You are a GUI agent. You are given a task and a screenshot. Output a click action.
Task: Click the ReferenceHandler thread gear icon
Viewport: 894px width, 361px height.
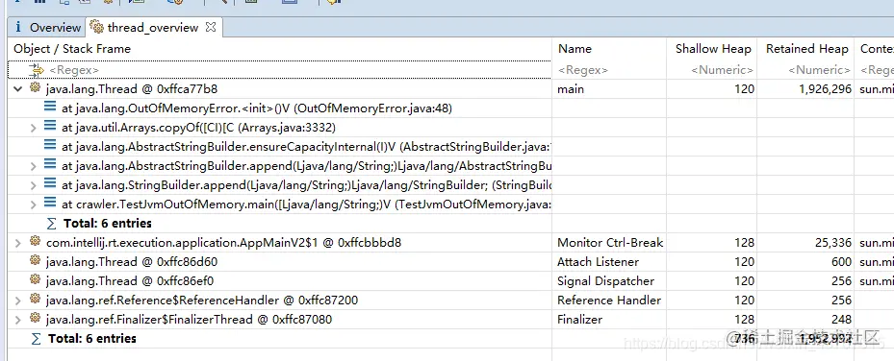click(x=35, y=300)
